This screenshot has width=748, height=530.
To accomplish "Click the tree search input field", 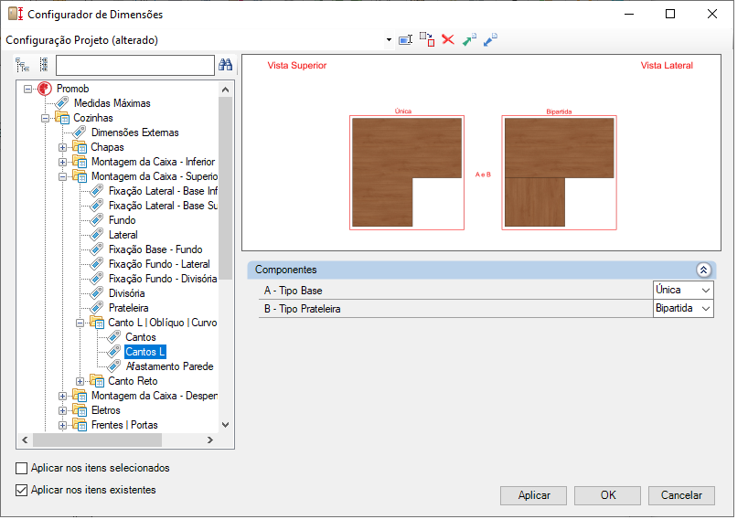I will click(134, 65).
